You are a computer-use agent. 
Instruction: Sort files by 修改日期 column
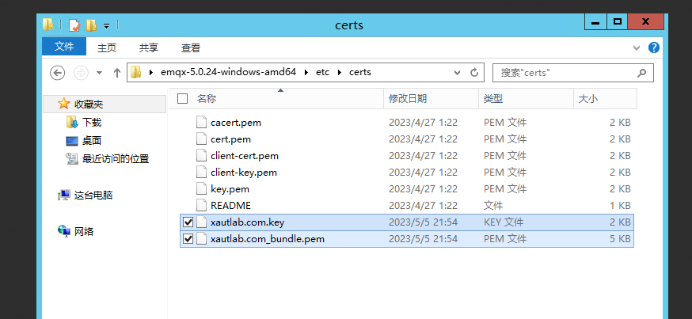408,99
